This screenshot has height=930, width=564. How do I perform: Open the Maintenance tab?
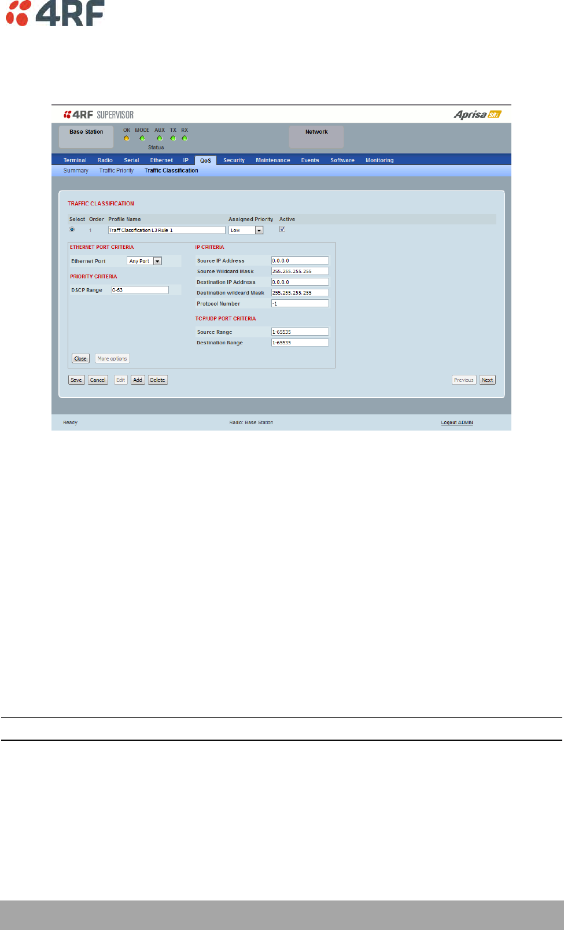coord(273,160)
